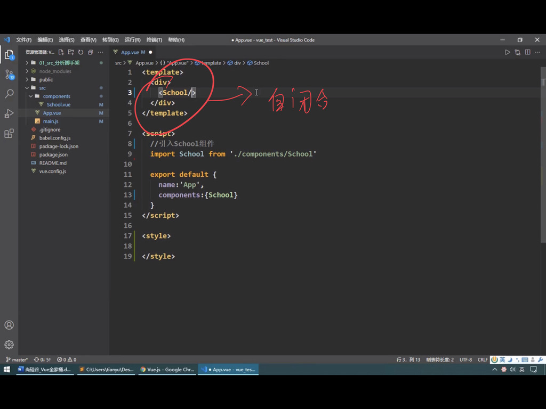Show hidden system tray icons
Image resolution: width=546 pixels, height=409 pixels.
click(x=494, y=370)
